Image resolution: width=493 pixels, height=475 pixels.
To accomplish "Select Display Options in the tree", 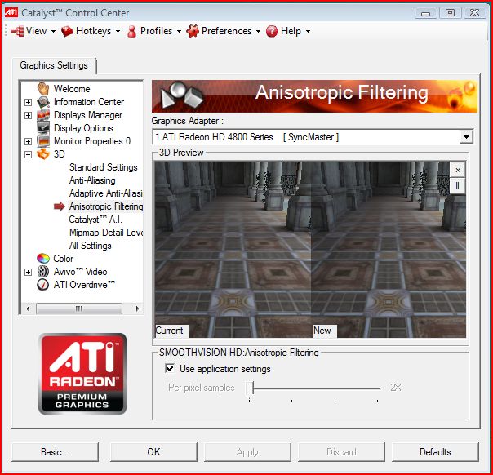I will 83,128.
